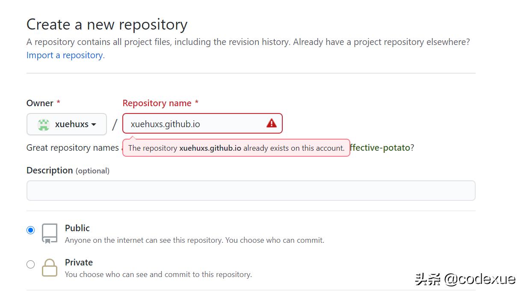Click the Private padlock icon
The width and height of the screenshot is (524, 295).
click(50, 268)
